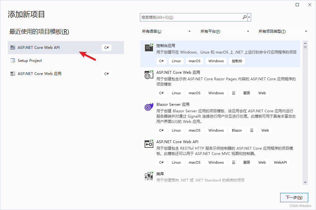Select ASP.NET Core Web 应用 title in template list

pos(178,72)
